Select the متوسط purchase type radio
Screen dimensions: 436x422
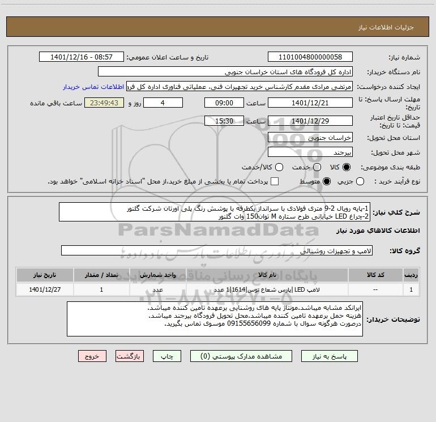327,181
